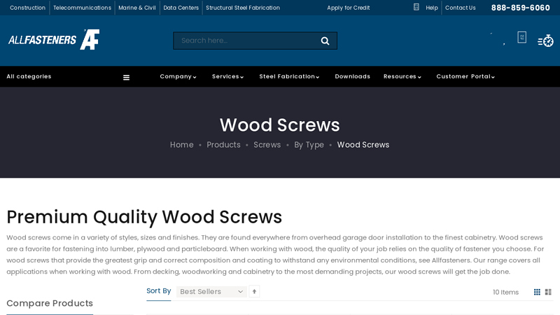Open the Contact Us link

coord(461,8)
